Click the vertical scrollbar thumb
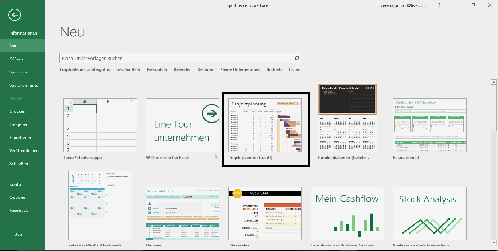Screen dimensions: 498x251 [x=494, y=108]
